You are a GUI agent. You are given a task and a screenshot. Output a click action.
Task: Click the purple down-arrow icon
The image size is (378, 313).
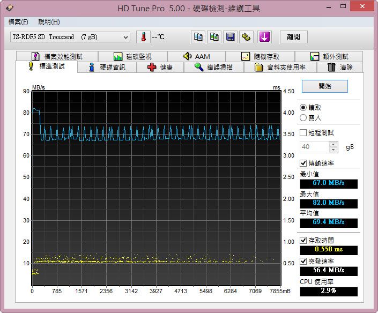[x=264, y=37]
